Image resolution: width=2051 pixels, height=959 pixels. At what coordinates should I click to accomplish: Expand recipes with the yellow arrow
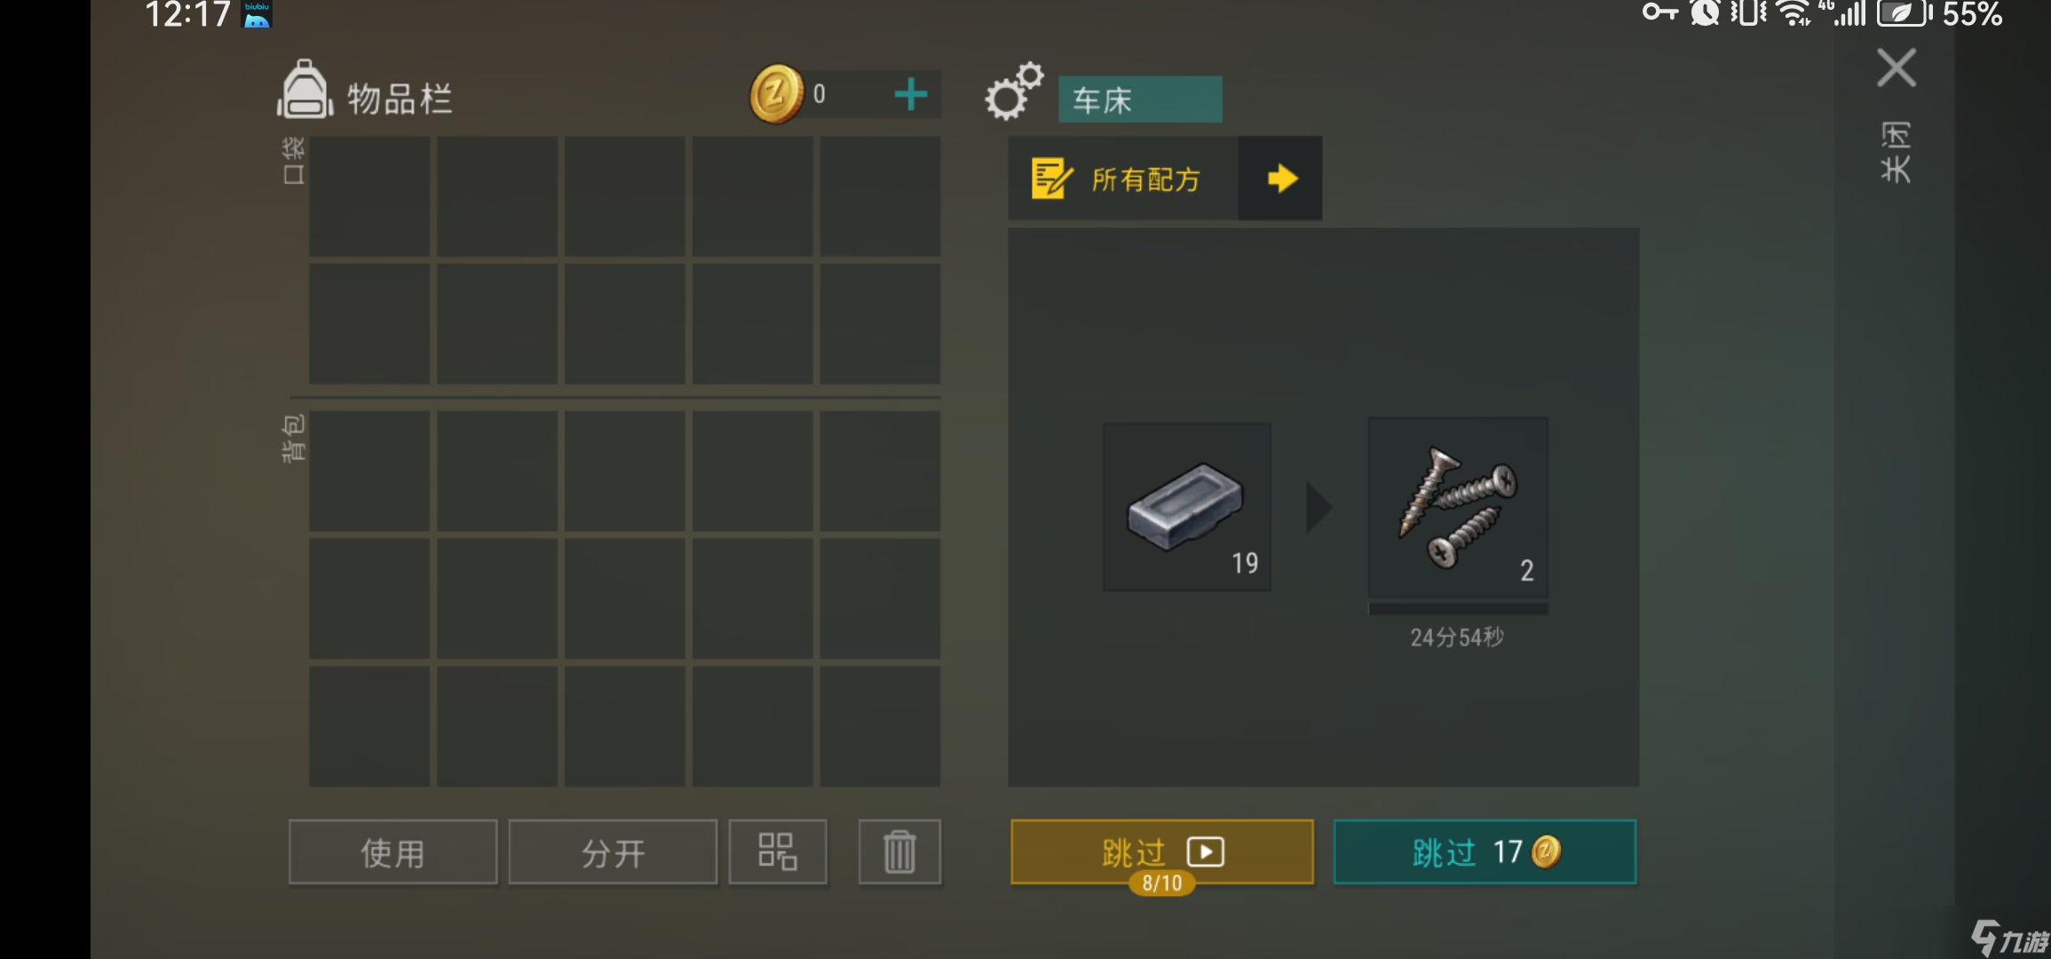[x=1281, y=178]
